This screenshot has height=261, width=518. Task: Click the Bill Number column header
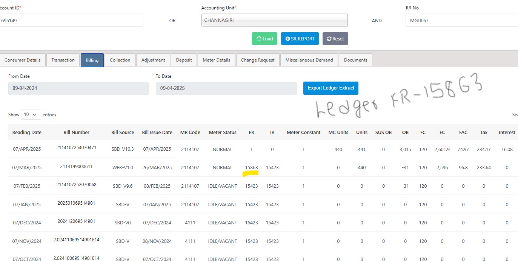point(77,133)
